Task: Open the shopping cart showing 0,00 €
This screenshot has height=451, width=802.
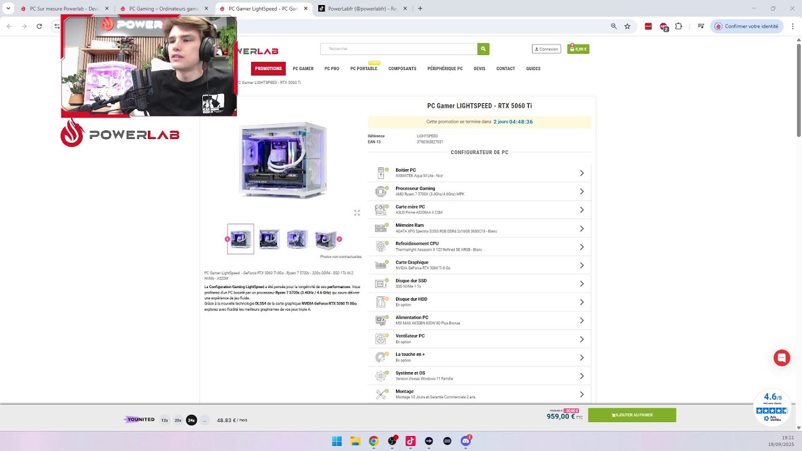Action: (x=578, y=49)
